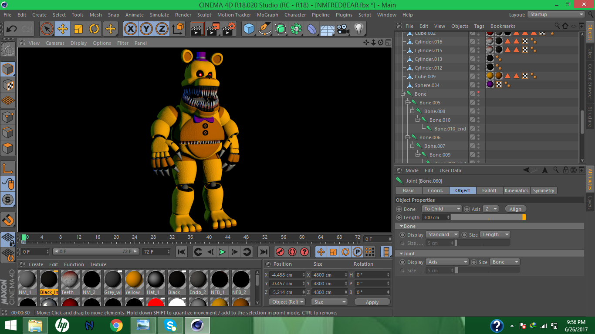The image size is (595, 334).
Task: Add a Camera object
Action: pos(343,29)
